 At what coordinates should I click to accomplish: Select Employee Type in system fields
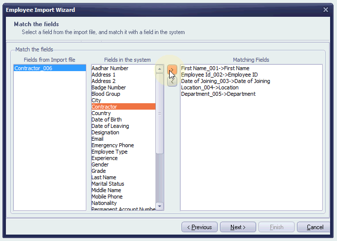click(123, 152)
